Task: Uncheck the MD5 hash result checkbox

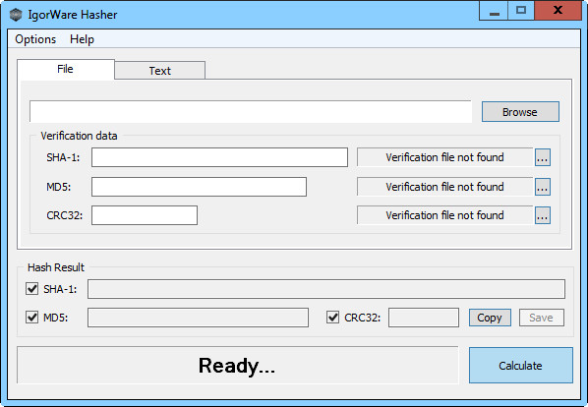Action: (31, 318)
